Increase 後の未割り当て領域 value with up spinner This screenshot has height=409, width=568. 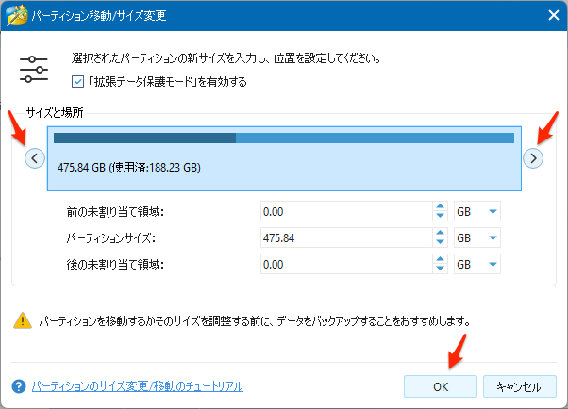tap(440, 260)
